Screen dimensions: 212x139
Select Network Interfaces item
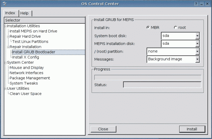tap(26, 73)
